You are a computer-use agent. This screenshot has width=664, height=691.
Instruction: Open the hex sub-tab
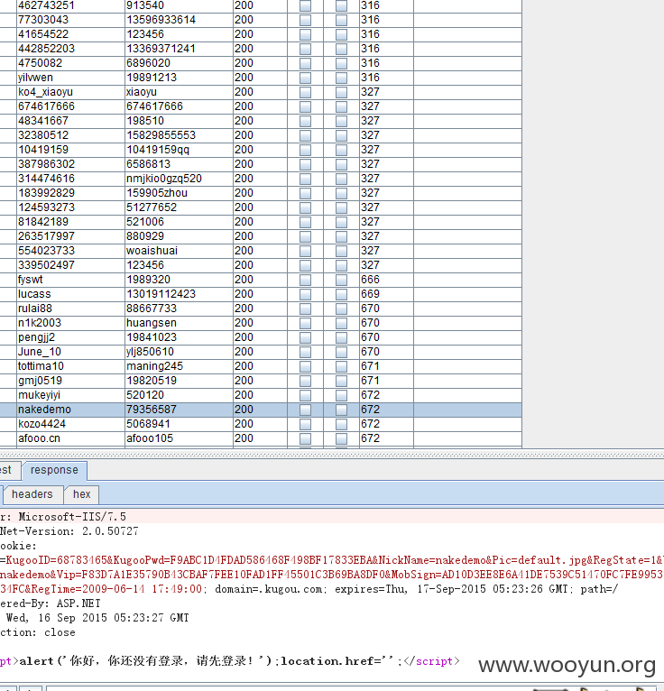[81, 494]
